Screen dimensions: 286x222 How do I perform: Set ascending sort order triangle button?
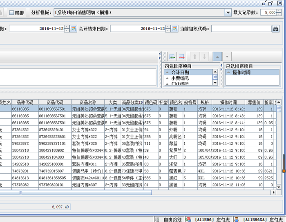pyautogui.click(x=218, y=56)
